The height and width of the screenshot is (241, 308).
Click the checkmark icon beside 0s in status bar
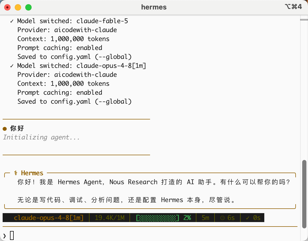247,218
